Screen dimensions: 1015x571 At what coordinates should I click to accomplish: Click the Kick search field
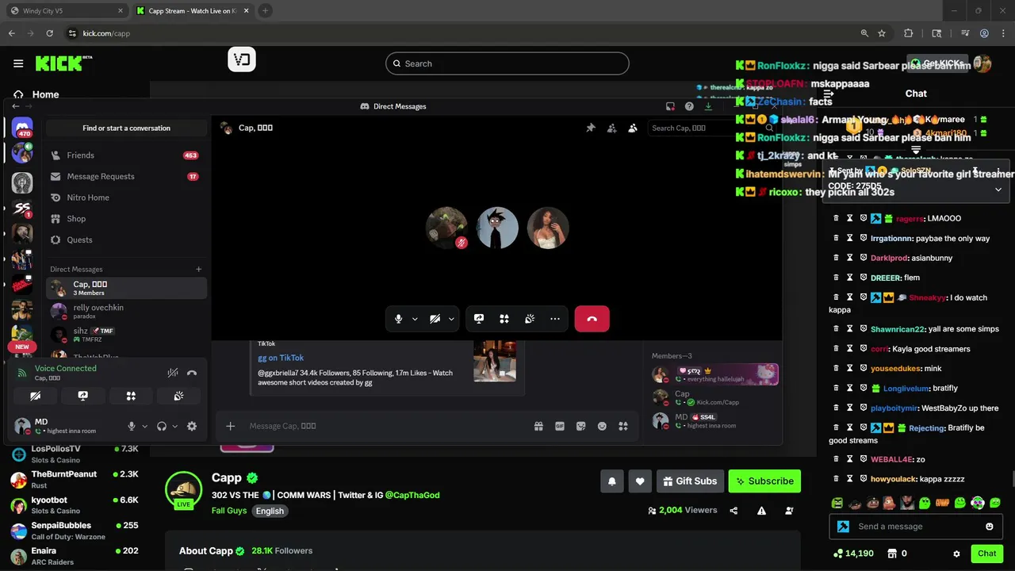[x=507, y=63]
